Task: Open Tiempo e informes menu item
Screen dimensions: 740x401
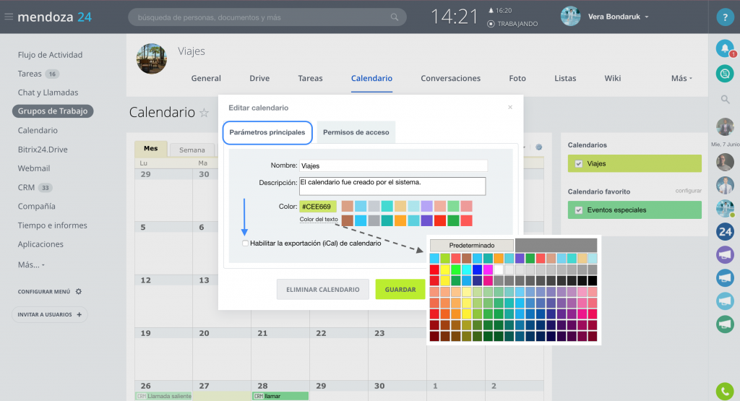Action: 52,225
